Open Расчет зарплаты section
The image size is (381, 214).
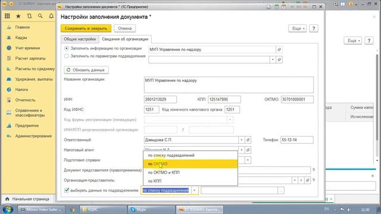[x=30, y=58]
